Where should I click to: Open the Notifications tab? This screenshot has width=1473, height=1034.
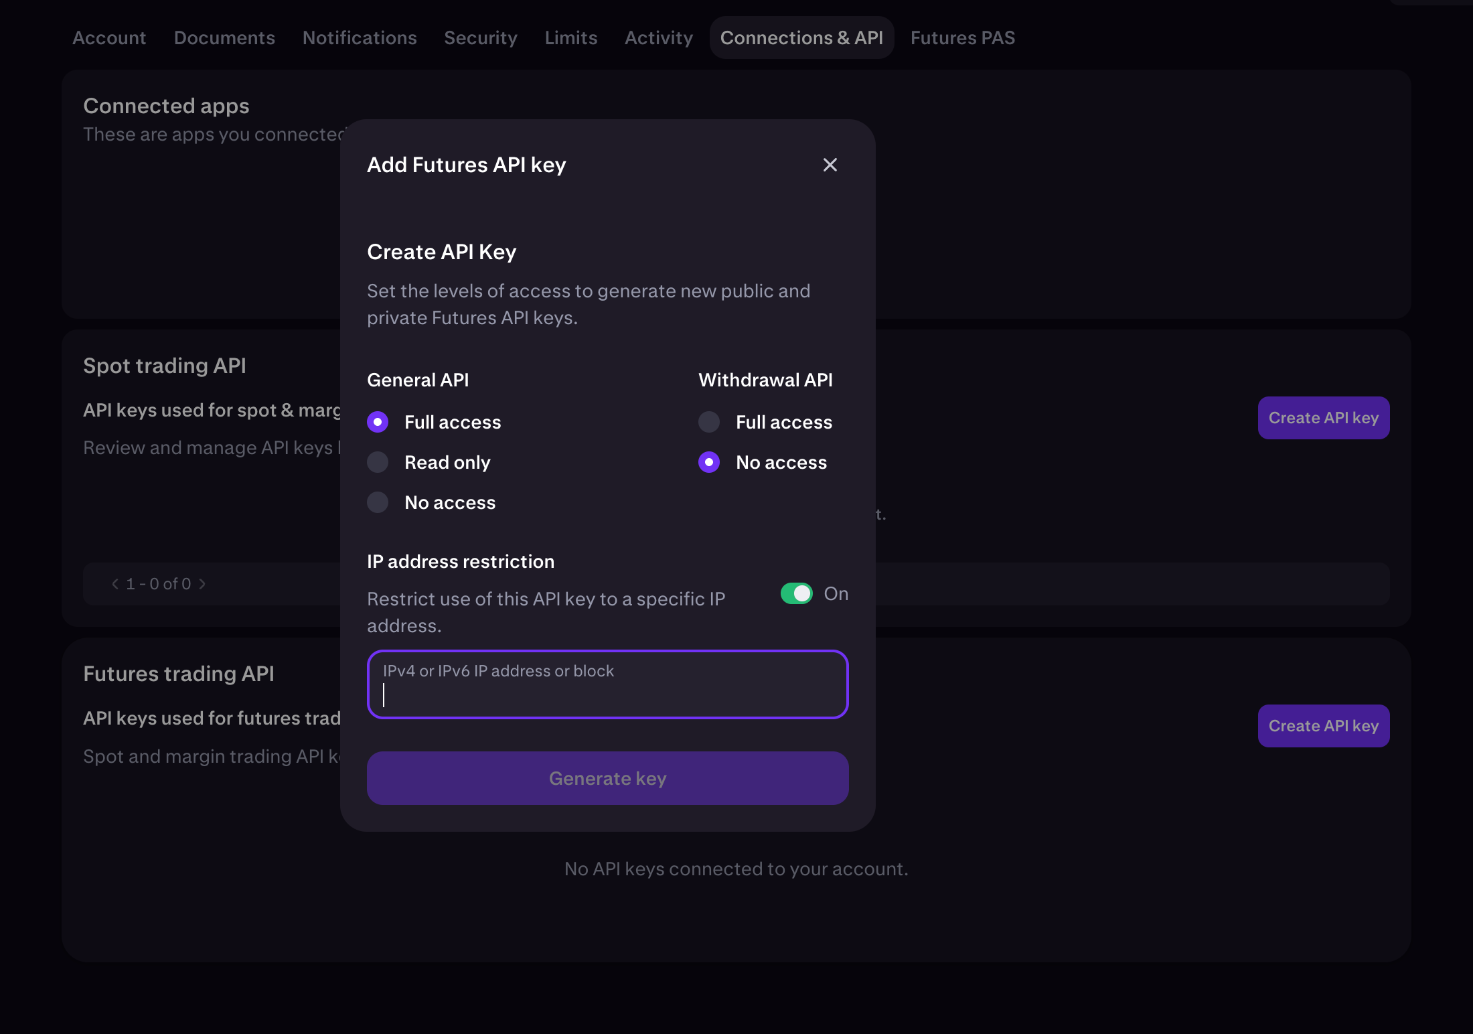[360, 38]
